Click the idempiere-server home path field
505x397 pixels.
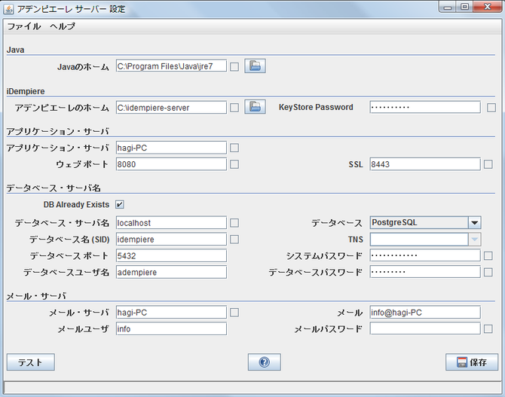point(171,108)
